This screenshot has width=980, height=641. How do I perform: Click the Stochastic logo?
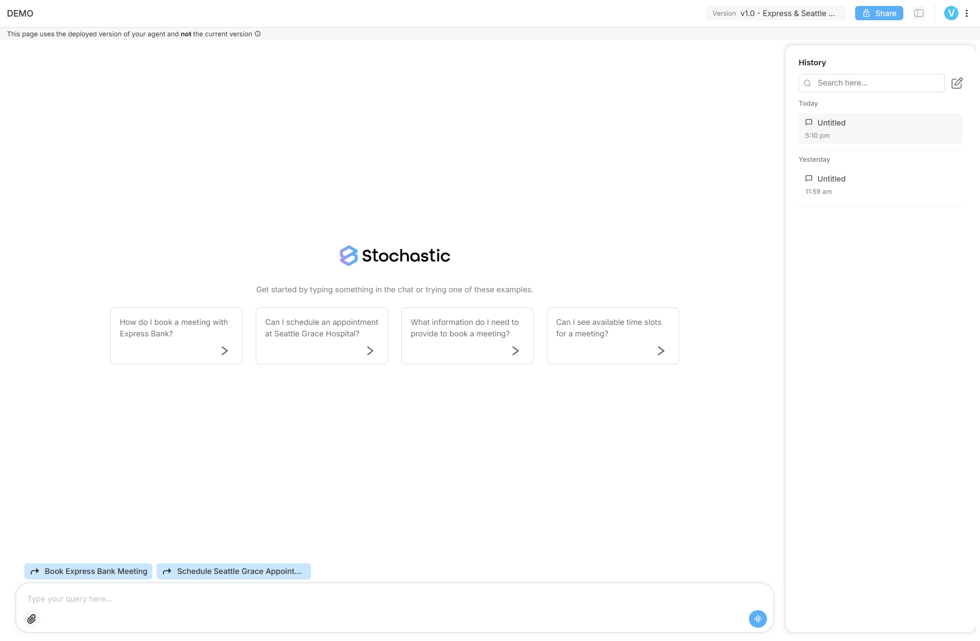394,255
